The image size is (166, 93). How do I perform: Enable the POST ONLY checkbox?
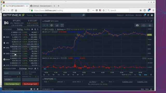[x=23, y=74]
